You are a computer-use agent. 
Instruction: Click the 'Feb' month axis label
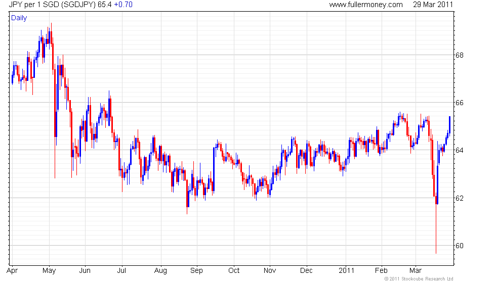click(381, 271)
